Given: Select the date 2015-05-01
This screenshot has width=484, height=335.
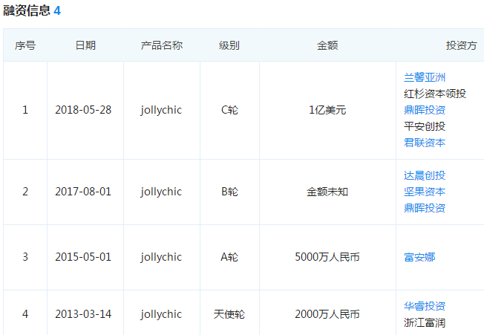Looking at the screenshot, I should (x=83, y=257).
